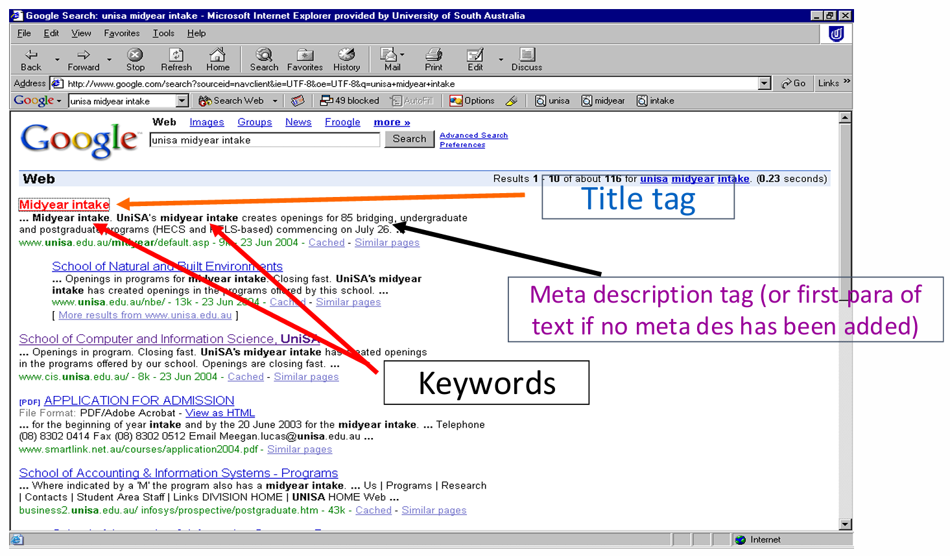Click into the Google page search input field
950x556 pixels.
point(265,140)
